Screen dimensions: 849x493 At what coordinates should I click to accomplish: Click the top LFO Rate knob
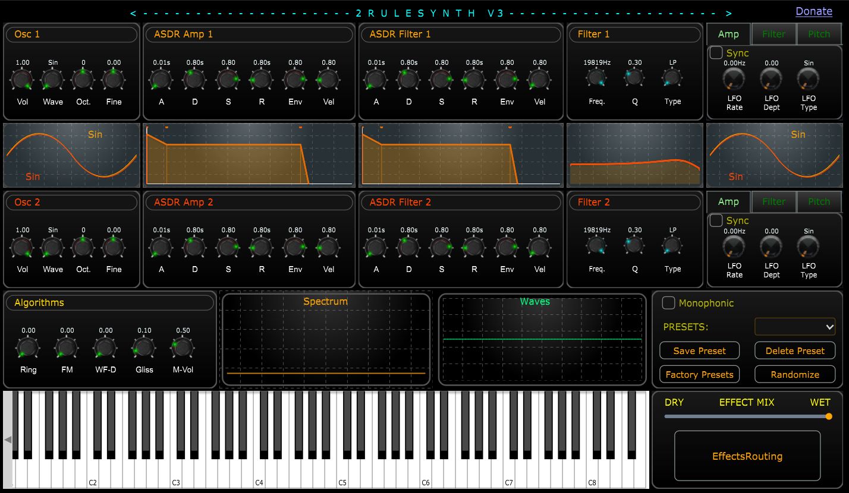coord(734,79)
